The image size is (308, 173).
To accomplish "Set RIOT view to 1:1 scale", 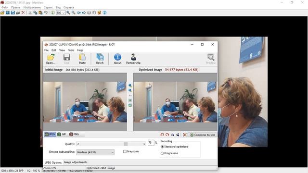I will pos(130,95).
